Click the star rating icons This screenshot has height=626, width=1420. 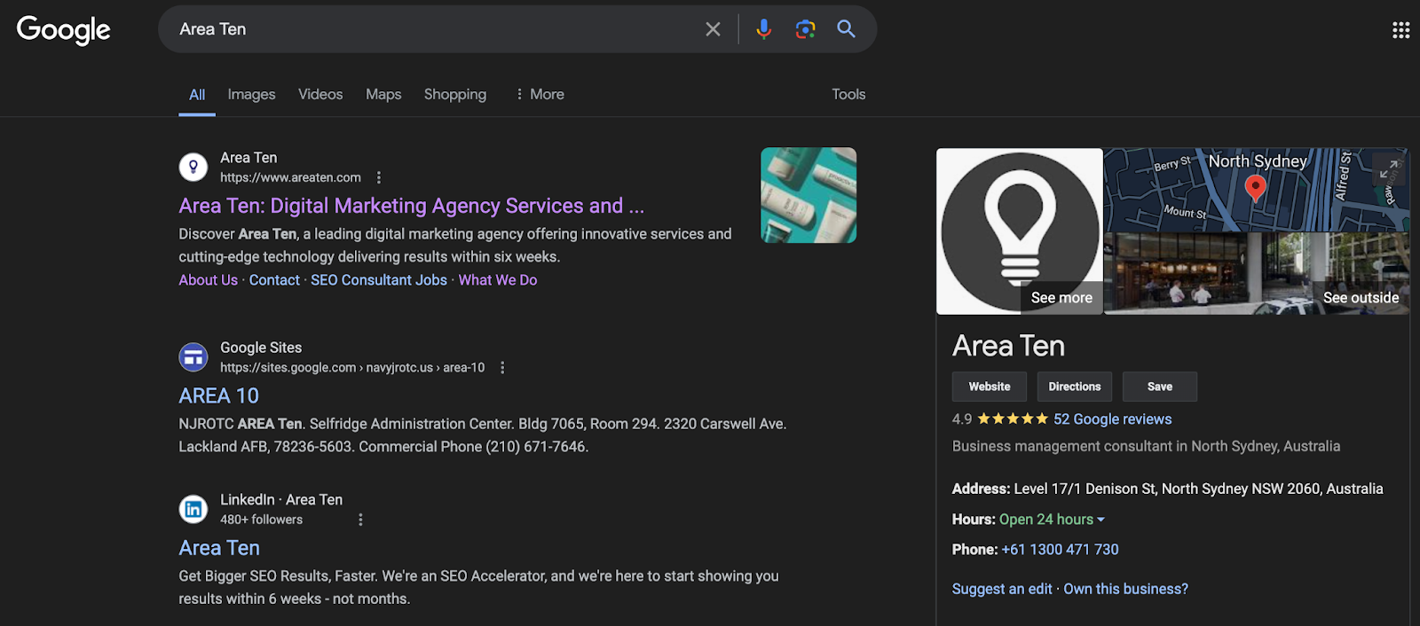(1013, 419)
